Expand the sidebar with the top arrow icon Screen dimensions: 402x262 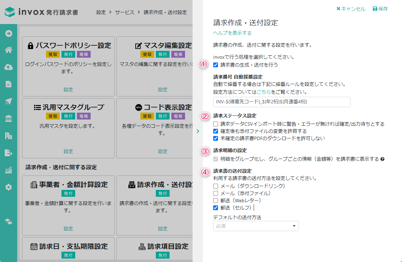[x=9, y=33]
